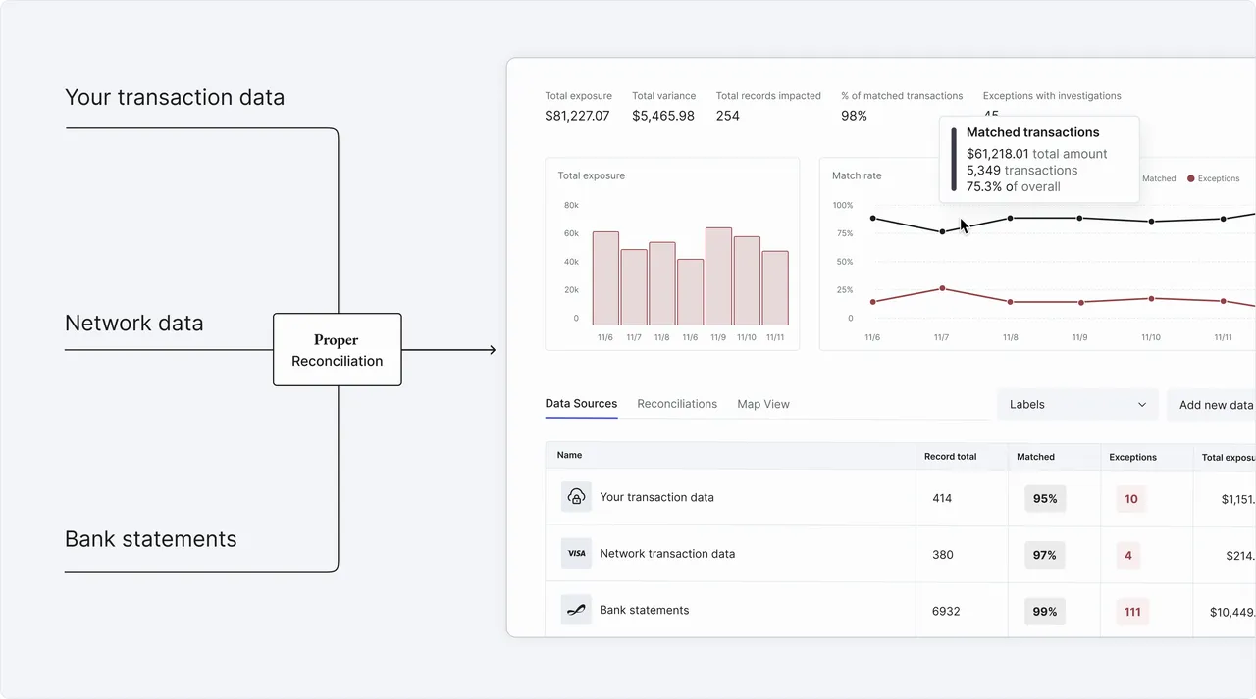
Task: Click the VISA icon in Network transaction row
Action: [576, 553]
